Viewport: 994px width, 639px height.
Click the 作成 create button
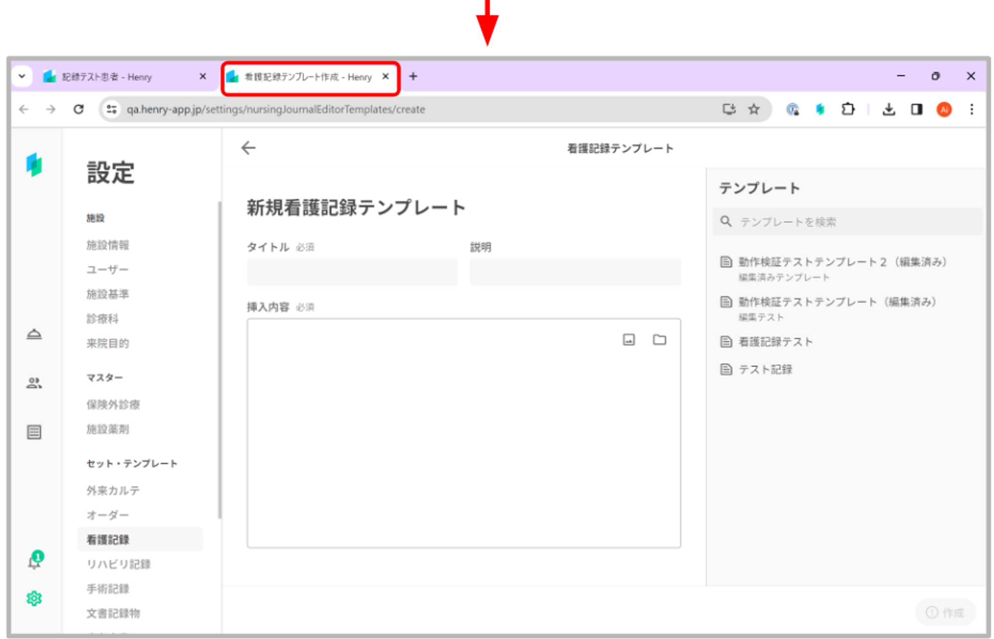[x=945, y=612]
